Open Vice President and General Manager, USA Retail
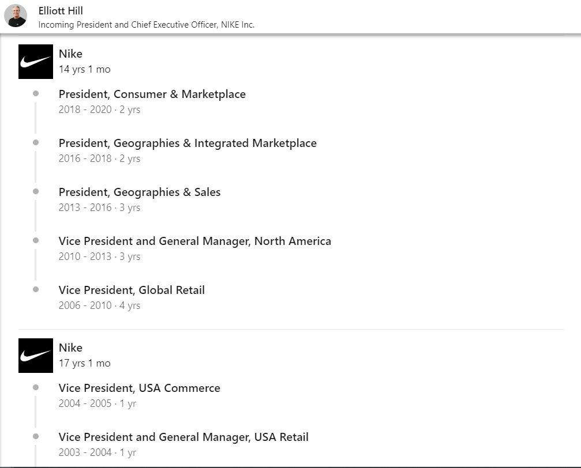This screenshot has height=468, width=581. pos(183,437)
